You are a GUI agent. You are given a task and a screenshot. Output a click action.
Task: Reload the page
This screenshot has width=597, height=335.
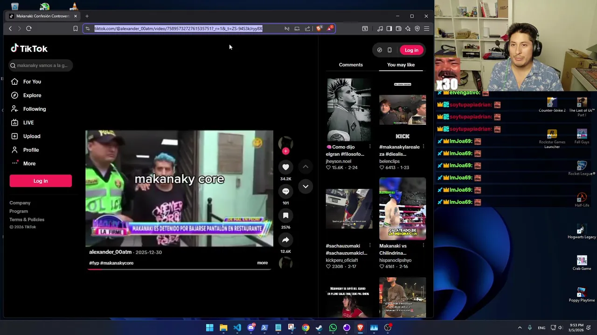point(28,28)
